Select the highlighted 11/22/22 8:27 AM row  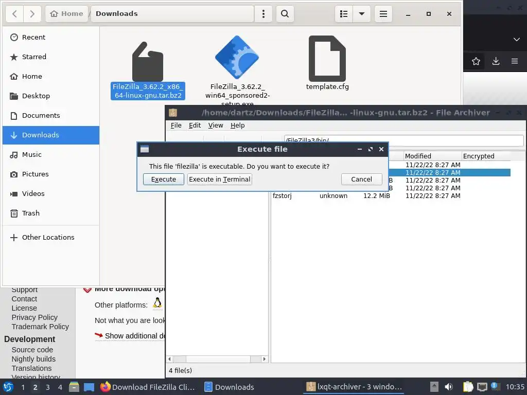coord(450,173)
